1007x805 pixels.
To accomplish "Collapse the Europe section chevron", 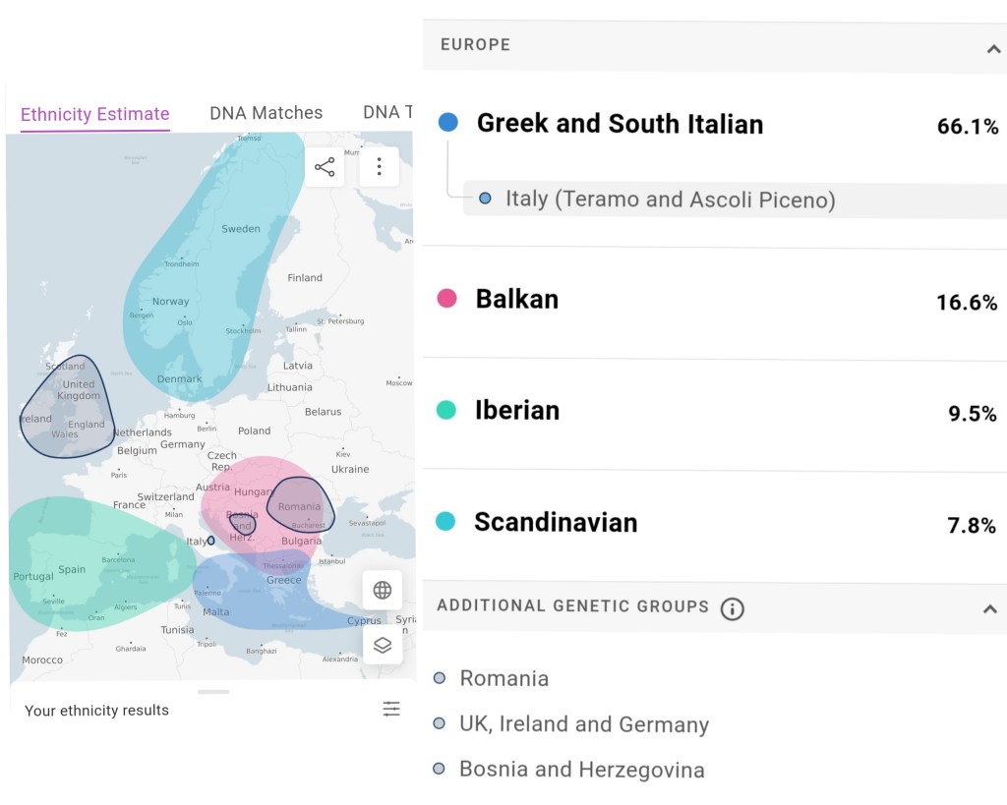I will [992, 48].
